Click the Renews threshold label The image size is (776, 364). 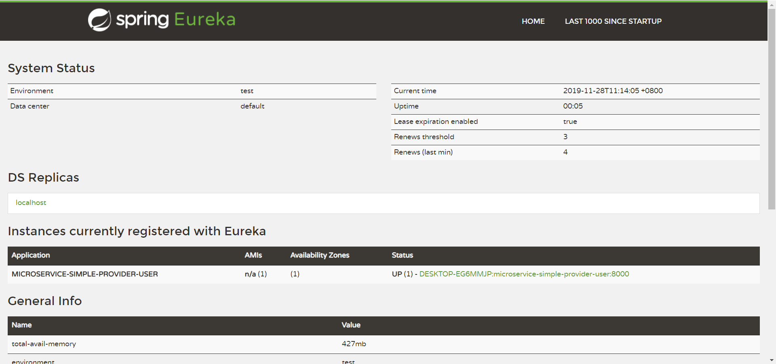[424, 137]
